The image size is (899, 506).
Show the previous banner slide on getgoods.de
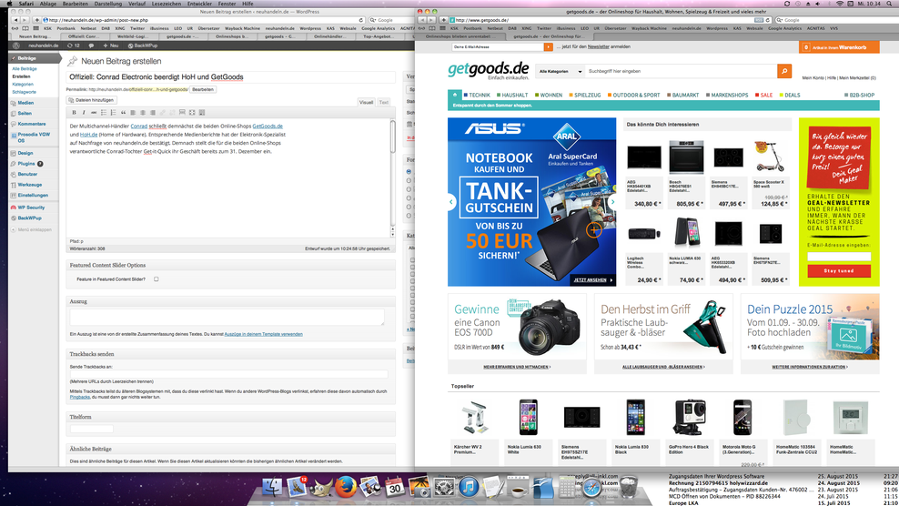coord(451,202)
